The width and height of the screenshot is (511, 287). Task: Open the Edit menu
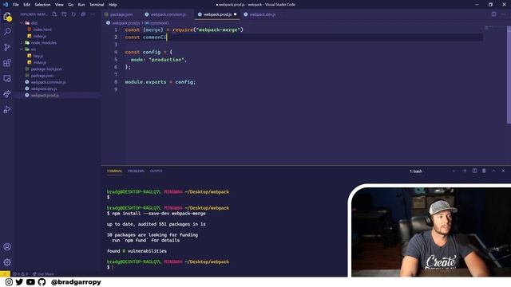click(26, 5)
